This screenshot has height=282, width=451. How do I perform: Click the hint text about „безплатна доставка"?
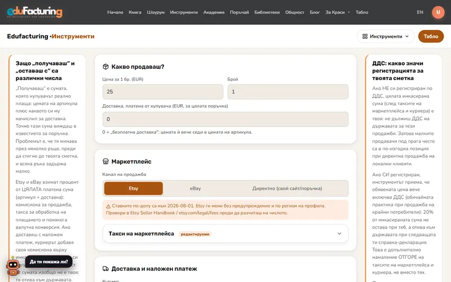point(177,132)
